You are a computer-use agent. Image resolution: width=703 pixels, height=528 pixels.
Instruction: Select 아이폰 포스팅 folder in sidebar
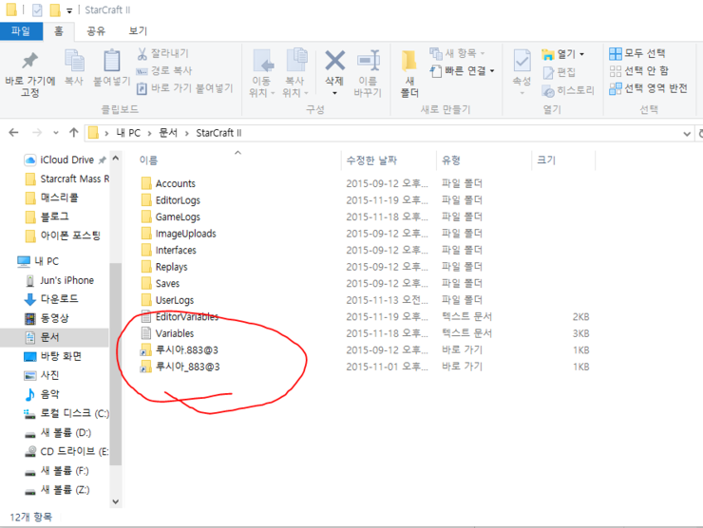63,236
